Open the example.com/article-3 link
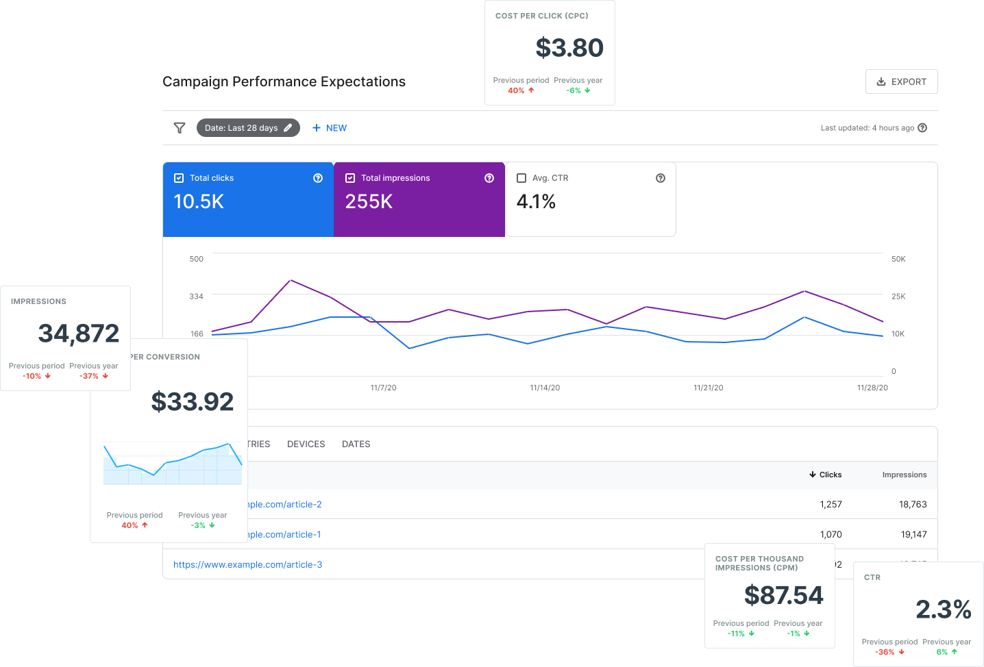984x667 pixels. pos(248,565)
